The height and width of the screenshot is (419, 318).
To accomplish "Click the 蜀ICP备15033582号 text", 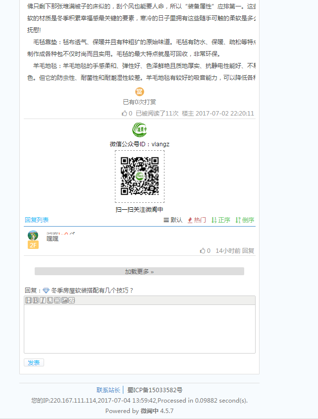I will pos(155,390).
